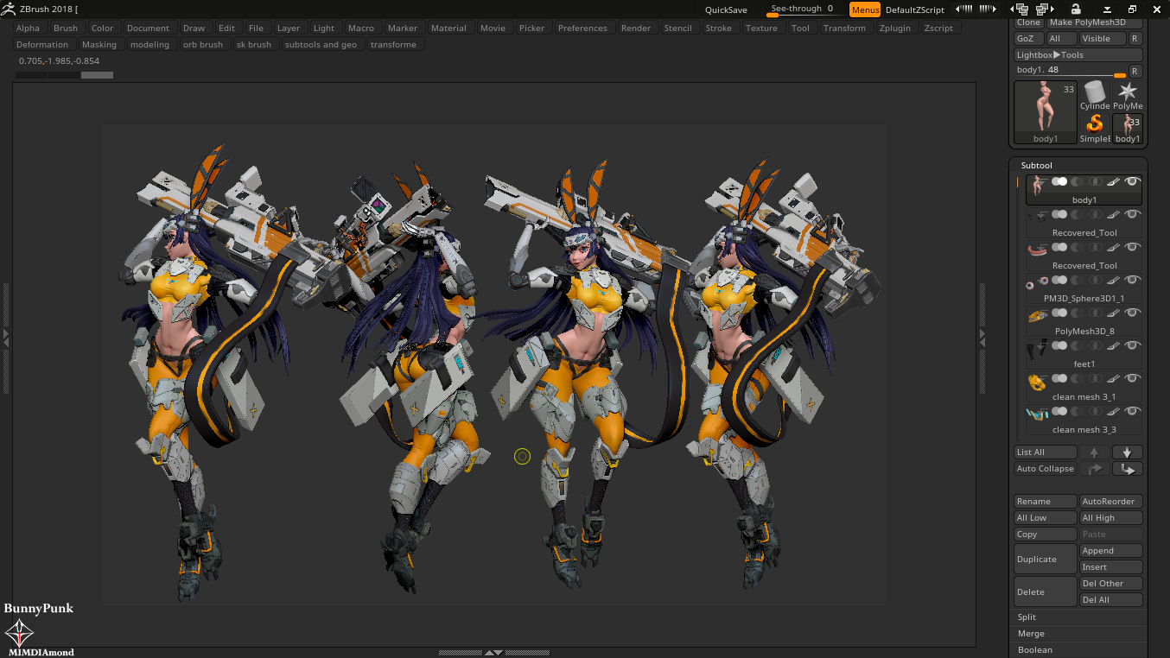Duplicate the selected subtool
Viewport: 1170px width, 658px height.
click(x=1046, y=560)
